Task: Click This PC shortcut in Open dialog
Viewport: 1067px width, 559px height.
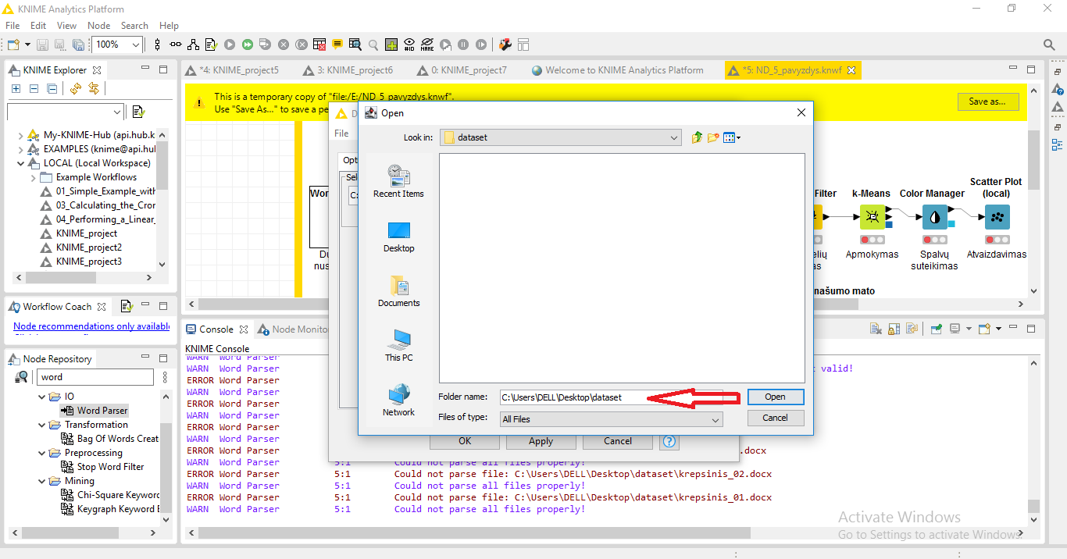Action: coord(398,346)
